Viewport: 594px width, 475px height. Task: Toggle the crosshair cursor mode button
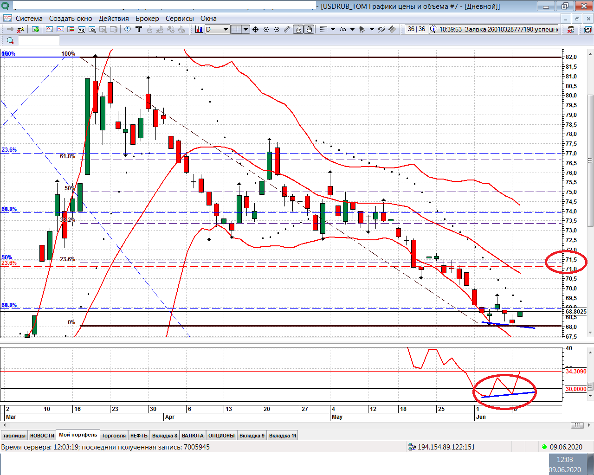tap(237, 29)
